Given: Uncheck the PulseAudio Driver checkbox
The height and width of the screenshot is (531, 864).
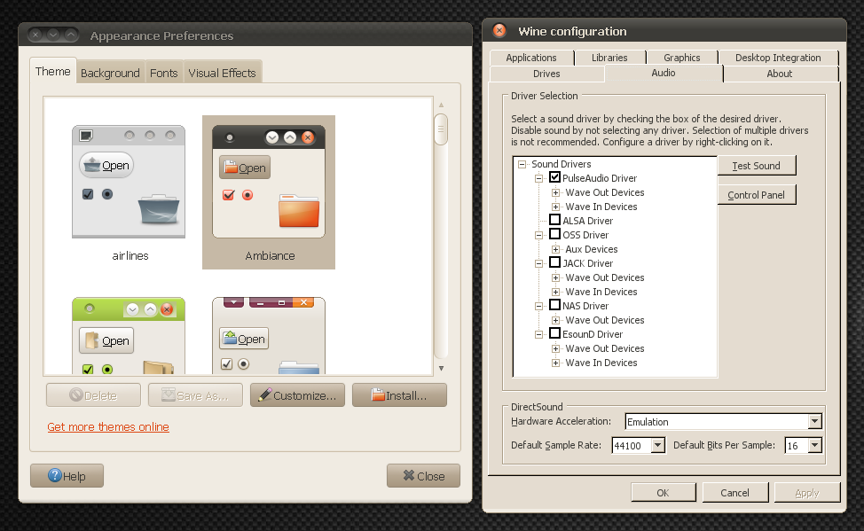Looking at the screenshot, I should 555,177.
